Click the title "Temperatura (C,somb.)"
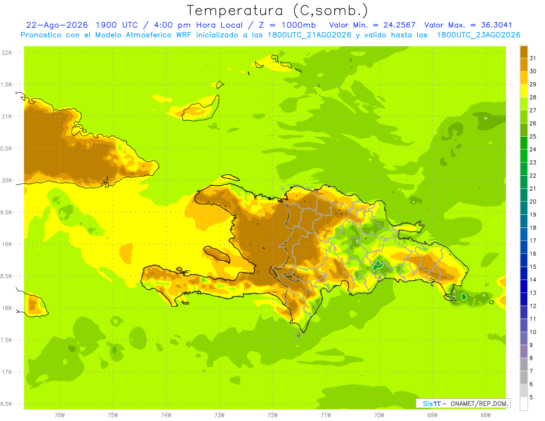The width and height of the screenshot is (545, 421). point(277,10)
